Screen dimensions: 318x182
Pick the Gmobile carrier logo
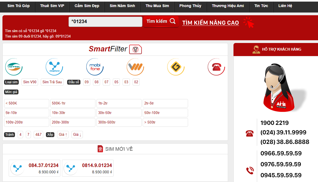(176, 67)
